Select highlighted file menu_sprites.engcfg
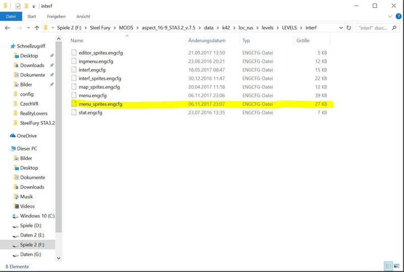Viewport: 404px width, 272px height. (x=100, y=104)
